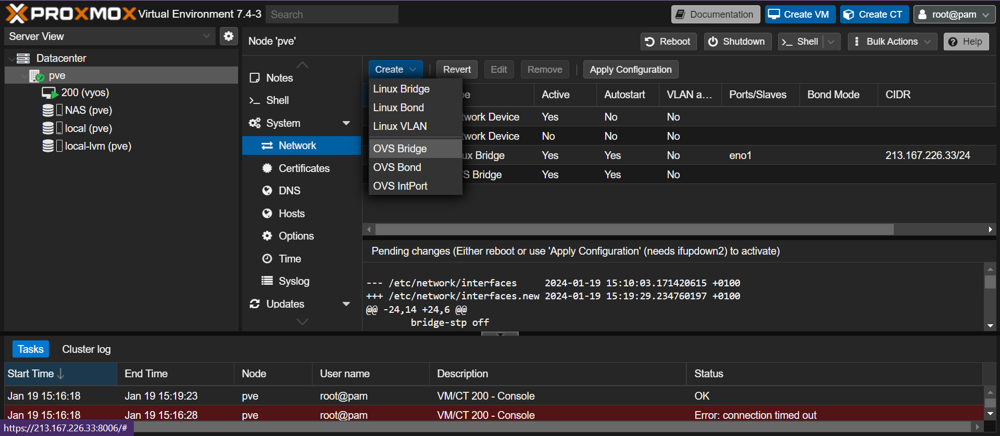Viewport: 1000px width, 436px height.
Task: Click the Updates refresh icon
Action: [255, 304]
